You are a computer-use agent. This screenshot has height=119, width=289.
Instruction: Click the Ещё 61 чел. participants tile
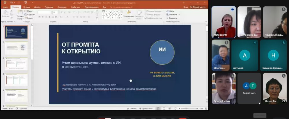click(249, 89)
